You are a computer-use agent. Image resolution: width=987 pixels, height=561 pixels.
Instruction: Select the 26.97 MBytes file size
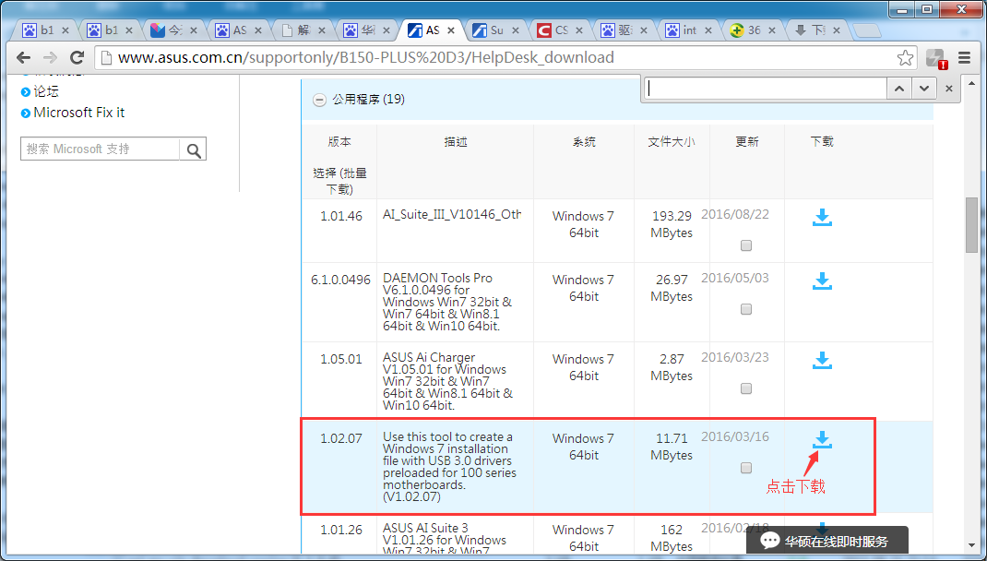tap(672, 288)
